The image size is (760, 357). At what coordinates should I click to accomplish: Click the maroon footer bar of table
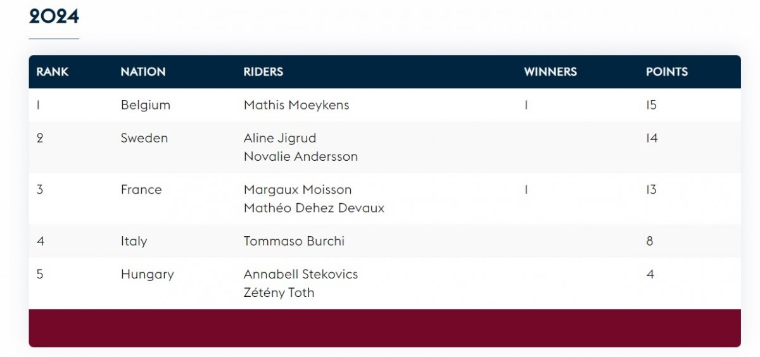coord(384,328)
